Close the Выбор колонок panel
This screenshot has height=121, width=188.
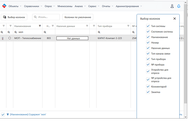point(175,19)
